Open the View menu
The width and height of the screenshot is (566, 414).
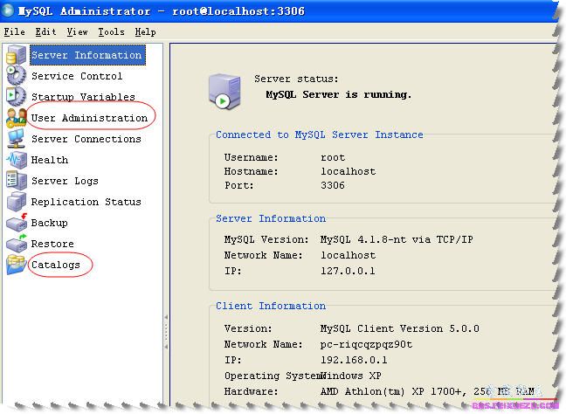pyautogui.click(x=77, y=31)
